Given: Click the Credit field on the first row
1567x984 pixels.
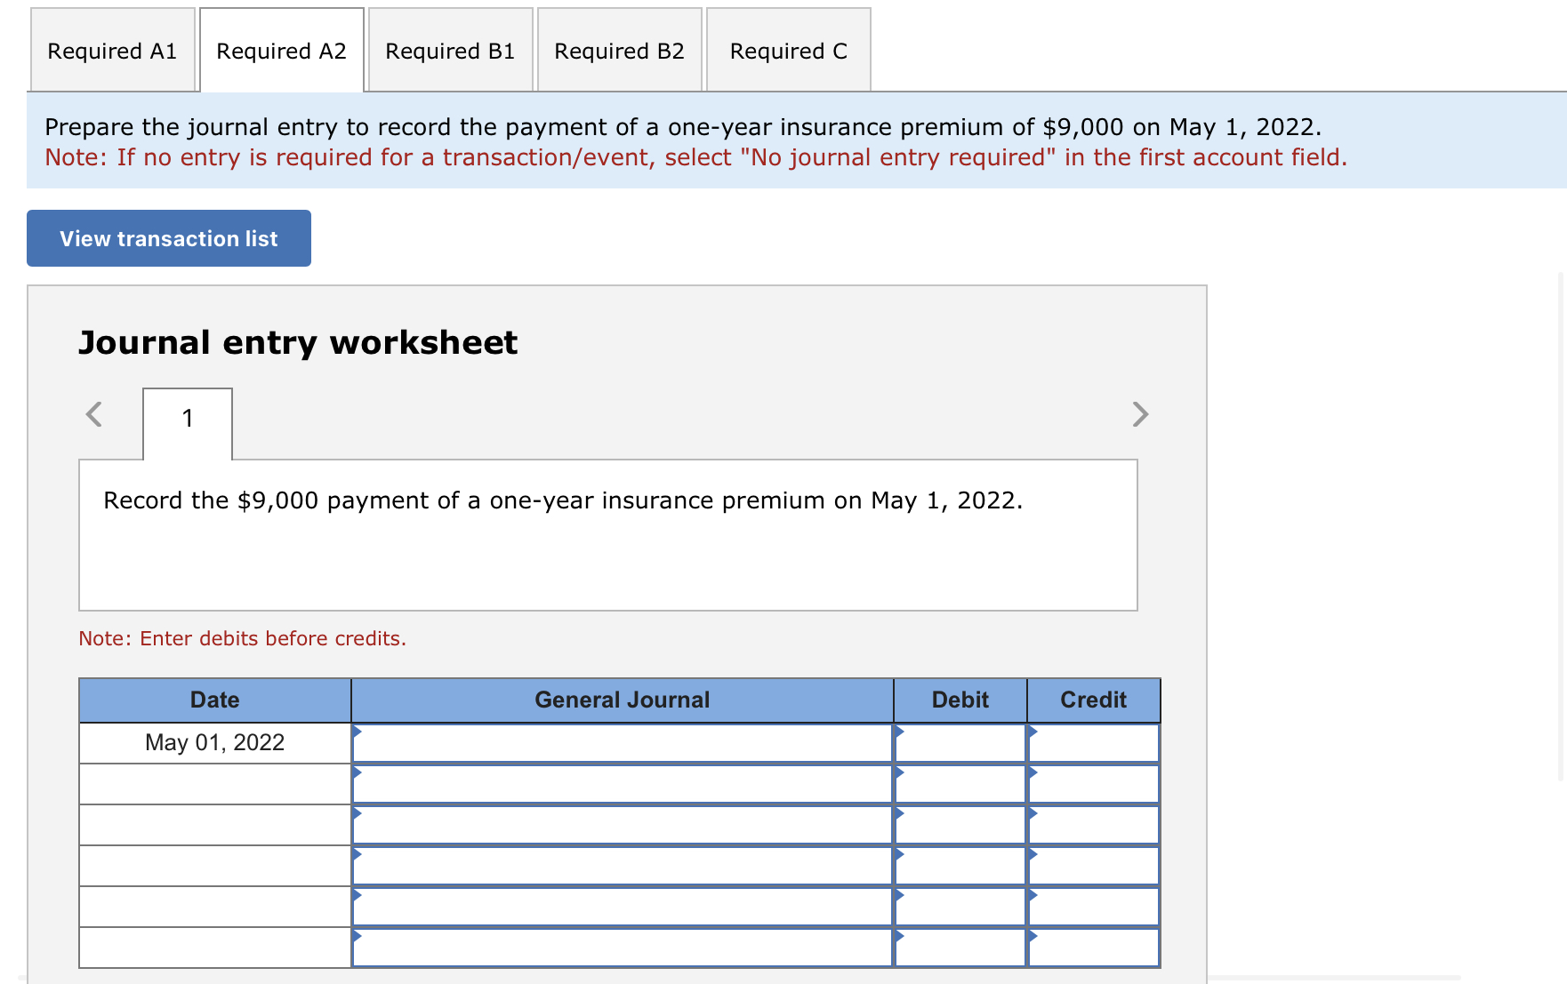Looking at the screenshot, I should pyautogui.click(x=1092, y=742).
